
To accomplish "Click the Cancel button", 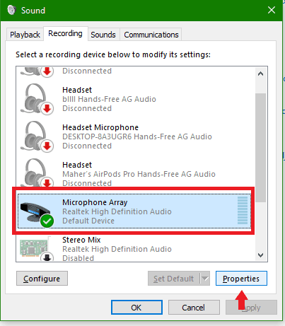I will [x=194, y=308].
